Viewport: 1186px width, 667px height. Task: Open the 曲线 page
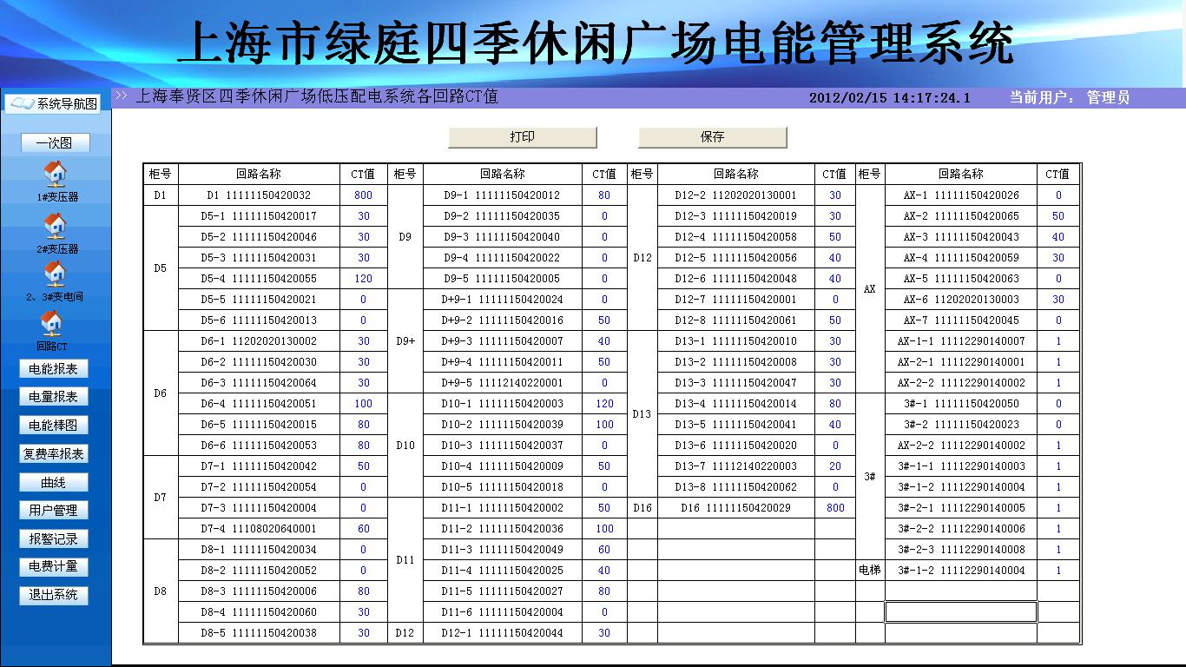54,483
